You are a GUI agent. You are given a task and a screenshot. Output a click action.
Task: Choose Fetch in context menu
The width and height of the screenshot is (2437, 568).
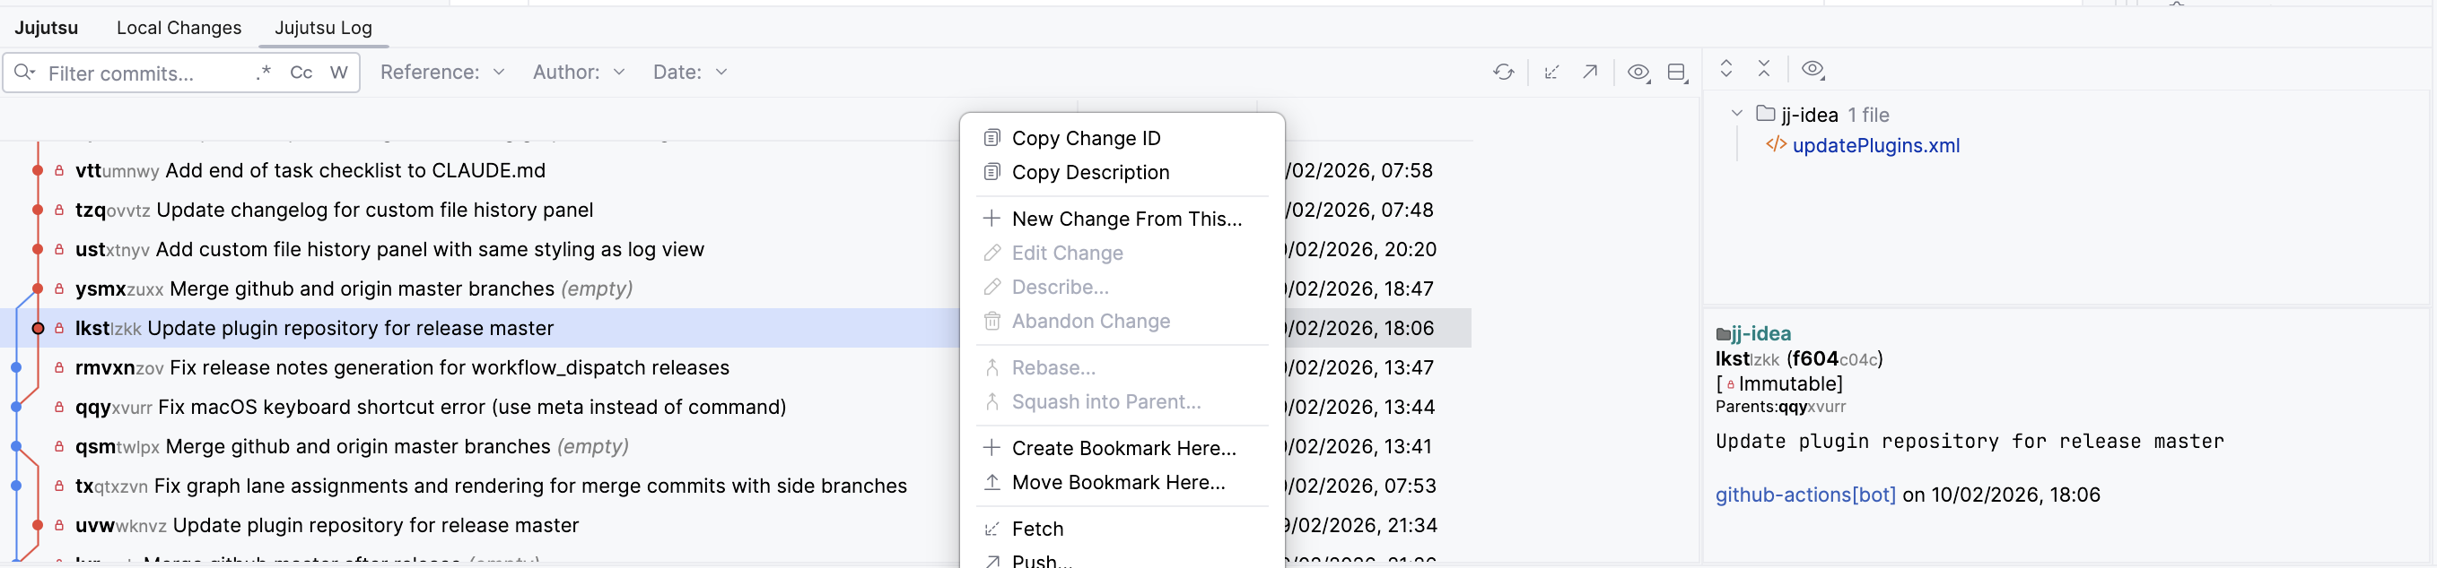pyautogui.click(x=1122, y=529)
